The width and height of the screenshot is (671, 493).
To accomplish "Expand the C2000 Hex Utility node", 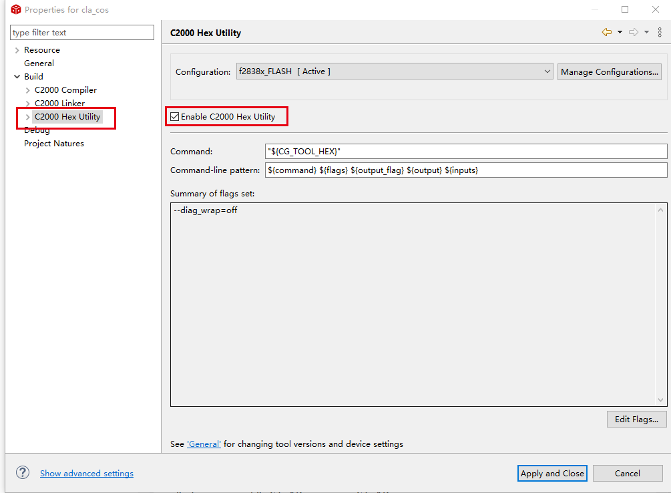I will coord(28,117).
